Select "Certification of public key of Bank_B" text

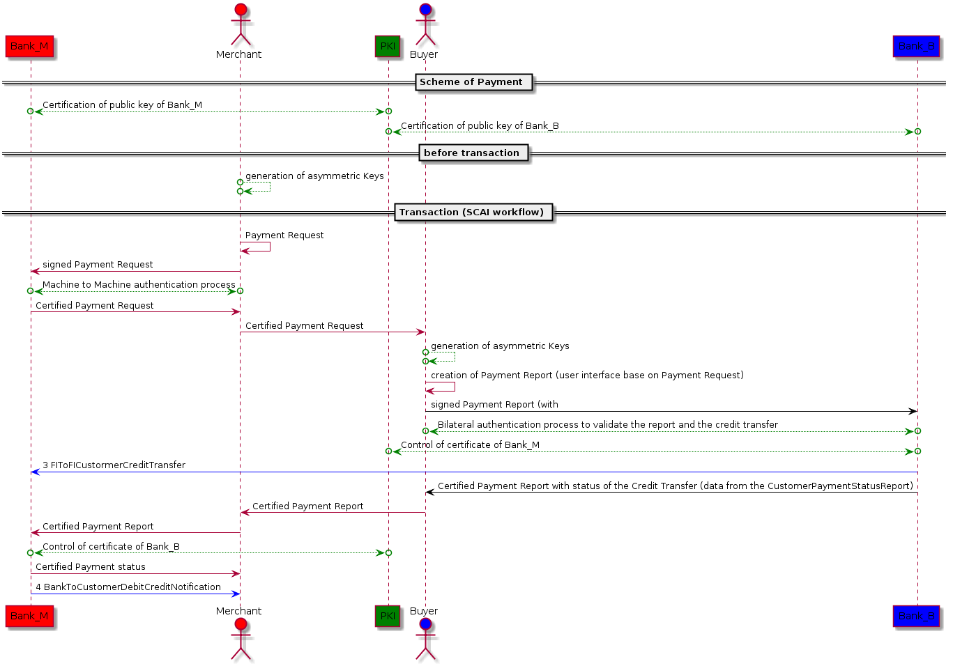(x=480, y=126)
